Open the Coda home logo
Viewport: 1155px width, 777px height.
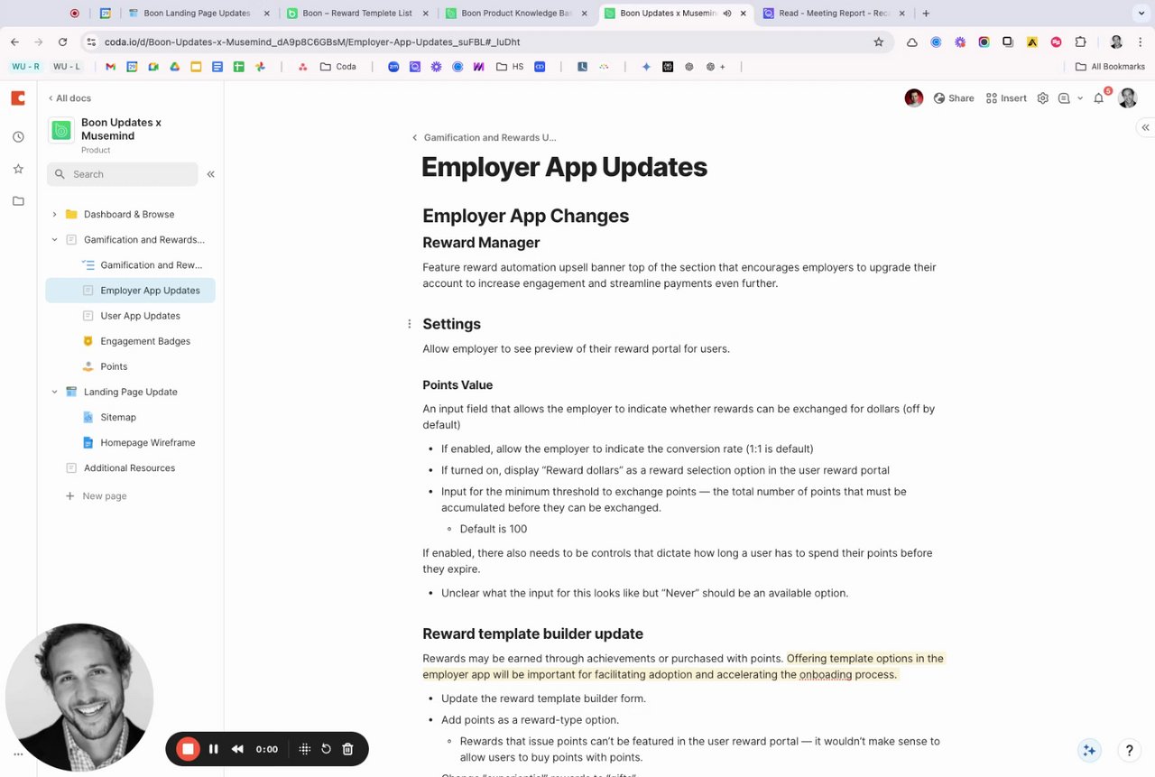[18, 98]
